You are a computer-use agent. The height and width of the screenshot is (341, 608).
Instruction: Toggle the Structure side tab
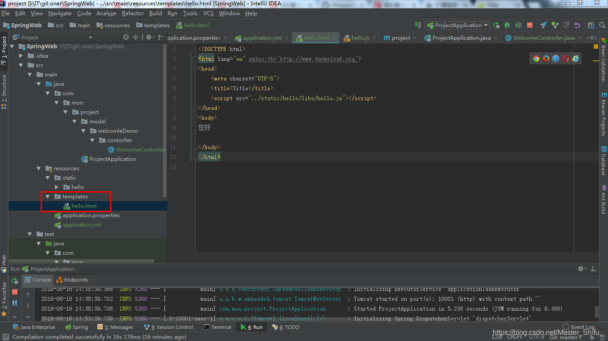(x=4, y=91)
